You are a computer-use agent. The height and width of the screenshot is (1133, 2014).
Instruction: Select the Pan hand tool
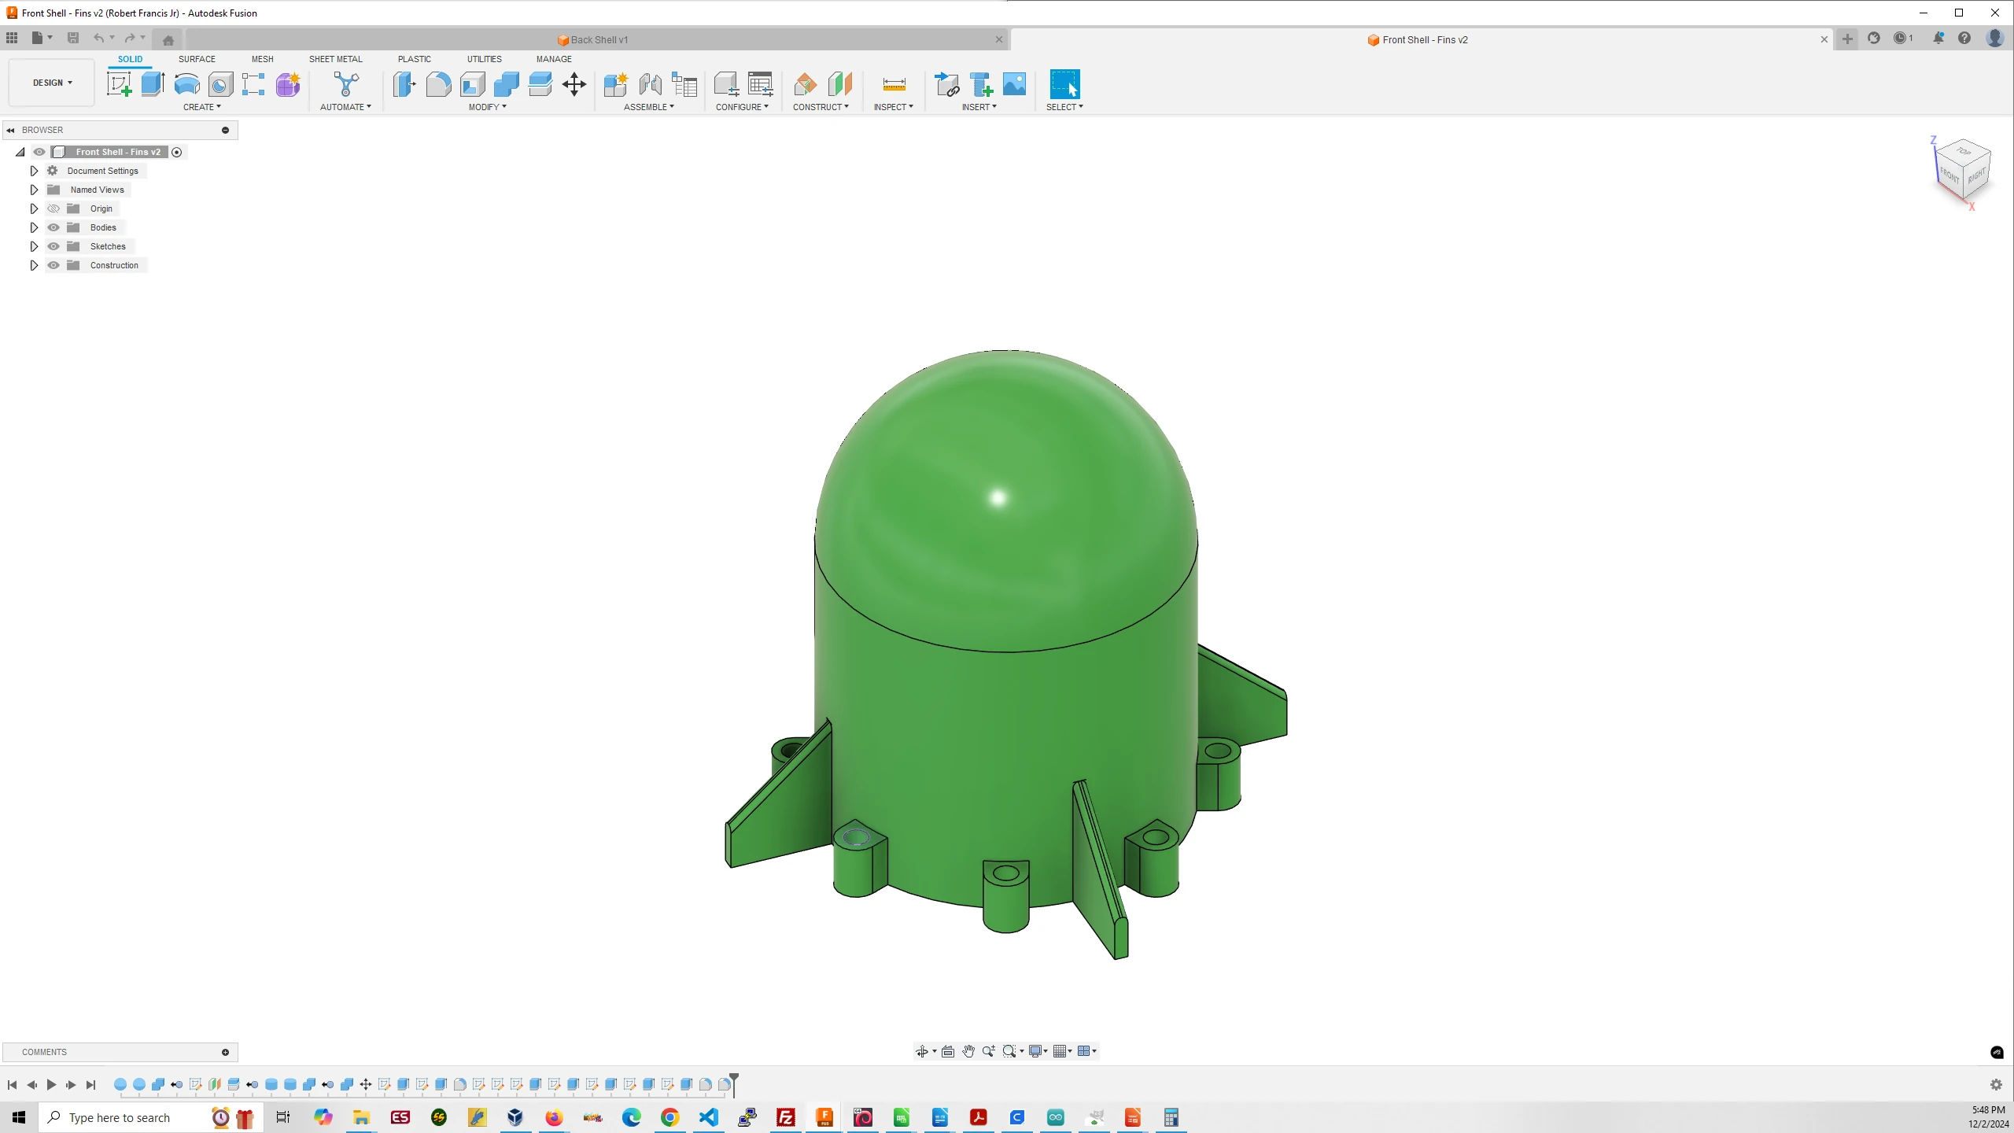[x=968, y=1051]
